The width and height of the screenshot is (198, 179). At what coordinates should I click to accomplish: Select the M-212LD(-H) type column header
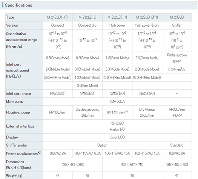tap(58, 17)
